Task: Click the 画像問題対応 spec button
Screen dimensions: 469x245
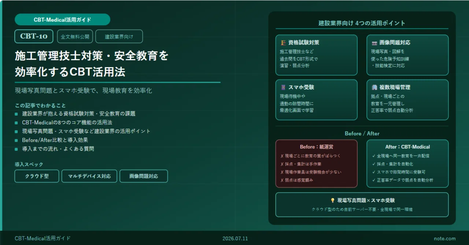Action: (144, 176)
